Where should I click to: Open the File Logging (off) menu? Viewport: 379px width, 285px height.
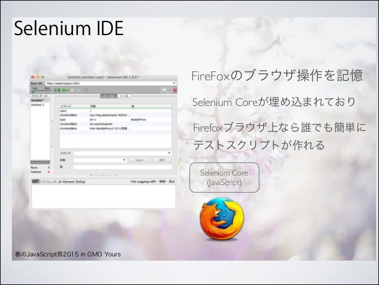[x=144, y=181]
